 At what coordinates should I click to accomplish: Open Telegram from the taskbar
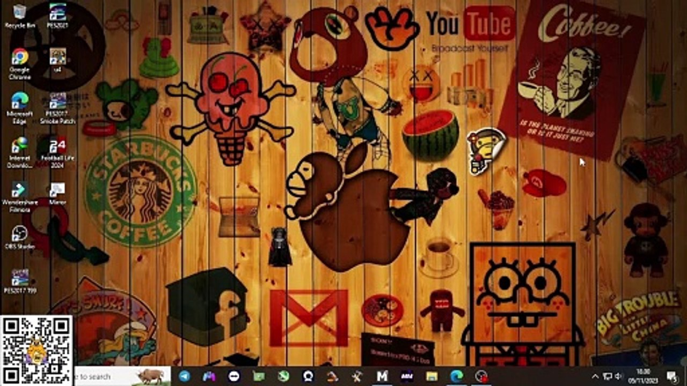tap(185, 376)
